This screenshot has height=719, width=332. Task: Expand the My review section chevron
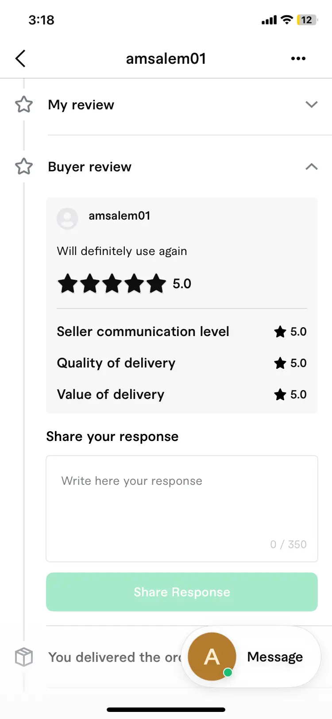[x=312, y=105]
